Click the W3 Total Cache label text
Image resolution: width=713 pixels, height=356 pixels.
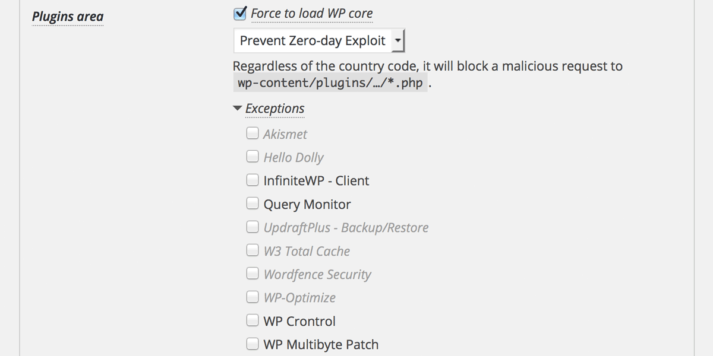coord(307,251)
